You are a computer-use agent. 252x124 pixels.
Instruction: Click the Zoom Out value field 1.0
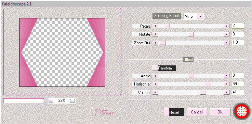pos(238,43)
